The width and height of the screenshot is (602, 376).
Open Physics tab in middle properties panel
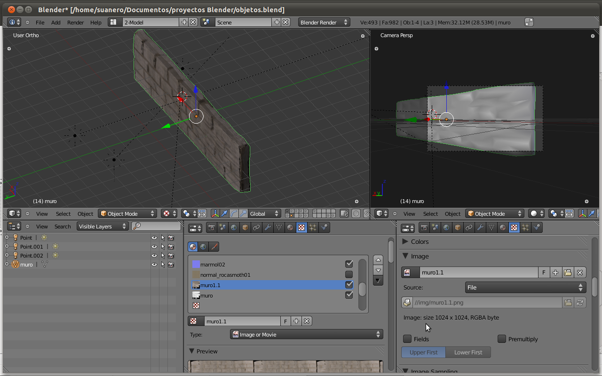point(324,228)
